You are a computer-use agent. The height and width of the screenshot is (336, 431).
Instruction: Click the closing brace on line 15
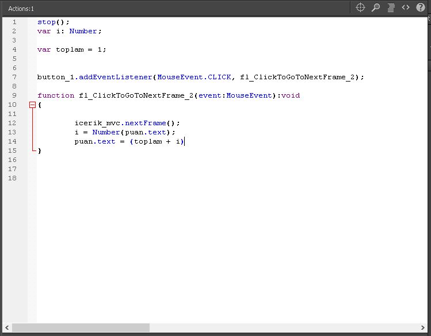[x=40, y=150]
